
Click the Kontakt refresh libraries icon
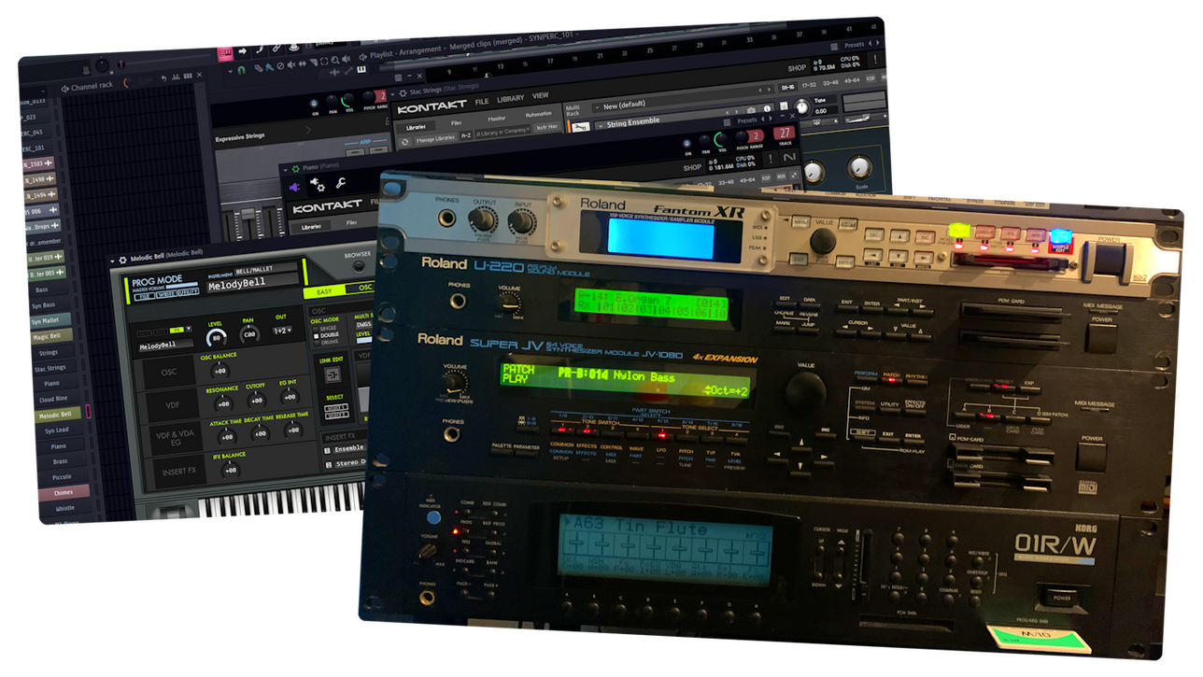point(404,142)
